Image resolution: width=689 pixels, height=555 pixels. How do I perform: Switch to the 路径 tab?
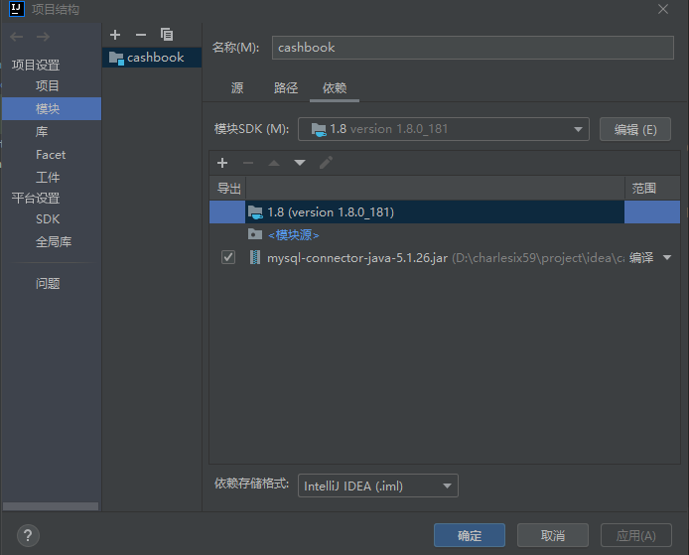(286, 88)
